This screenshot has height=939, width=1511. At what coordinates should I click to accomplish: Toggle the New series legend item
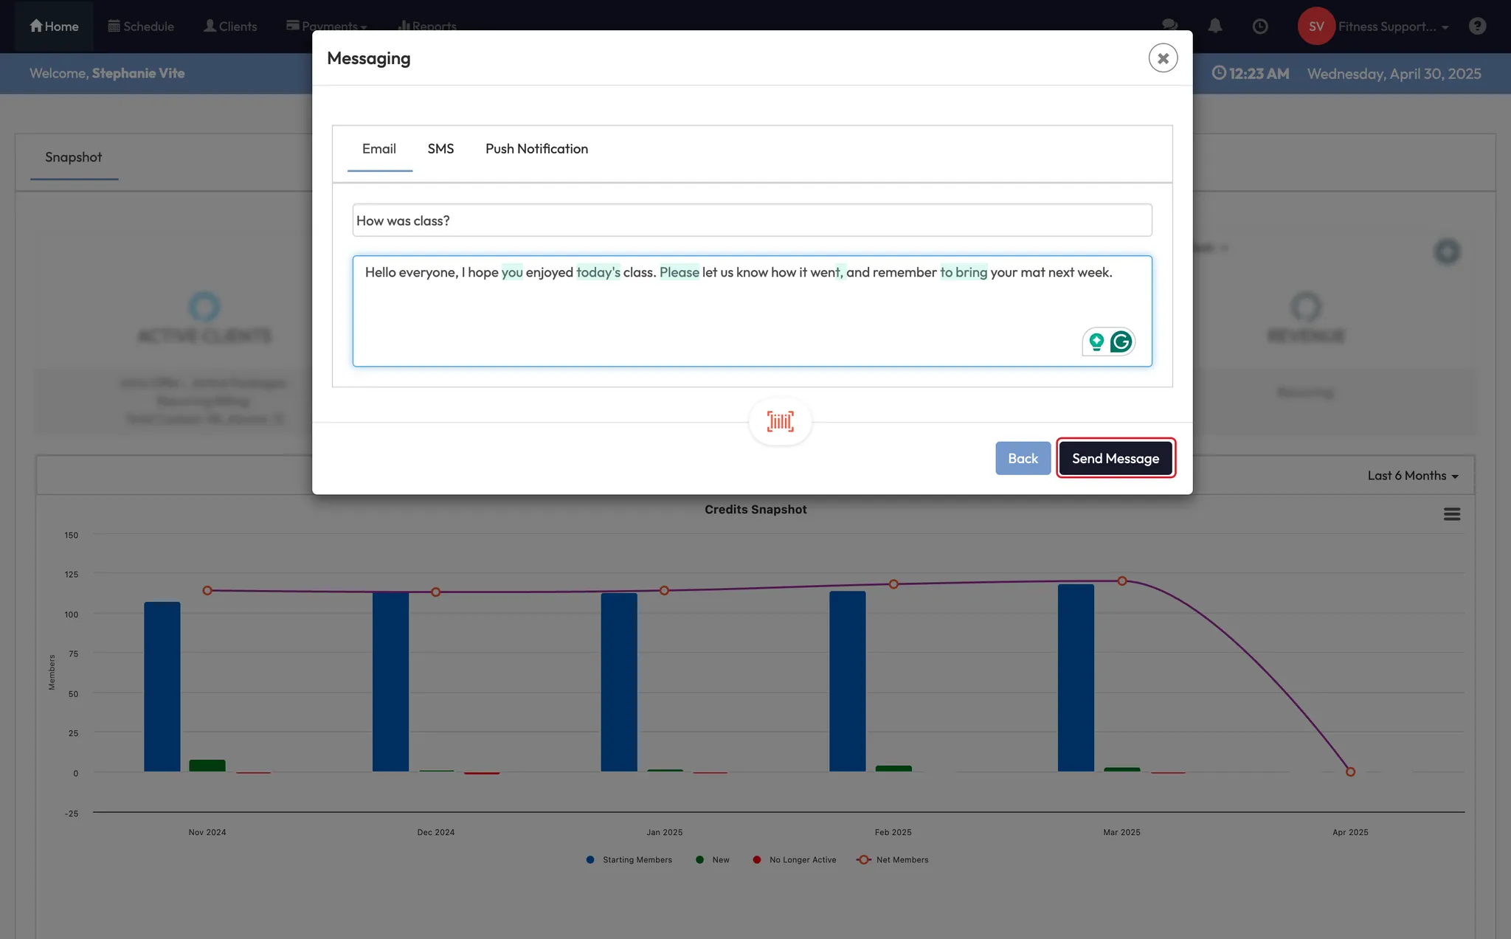pyautogui.click(x=713, y=859)
